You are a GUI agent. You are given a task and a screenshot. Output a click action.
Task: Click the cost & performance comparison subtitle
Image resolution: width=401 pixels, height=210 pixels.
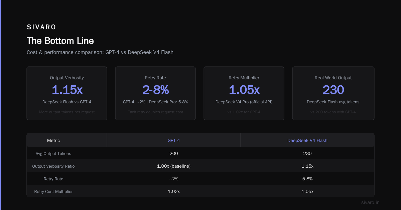tap(100, 52)
